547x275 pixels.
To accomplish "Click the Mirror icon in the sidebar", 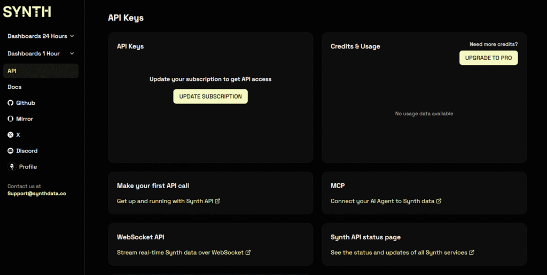I will click(11, 119).
